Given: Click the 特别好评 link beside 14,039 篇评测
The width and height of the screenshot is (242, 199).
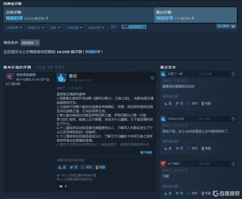Looking at the screenshot, I should point(93,52).
